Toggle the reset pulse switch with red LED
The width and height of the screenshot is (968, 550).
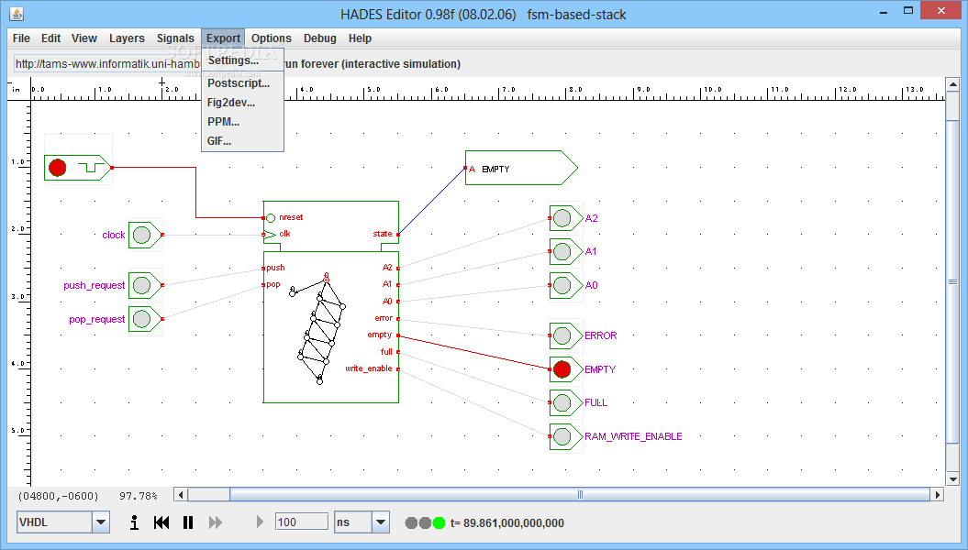[58, 168]
